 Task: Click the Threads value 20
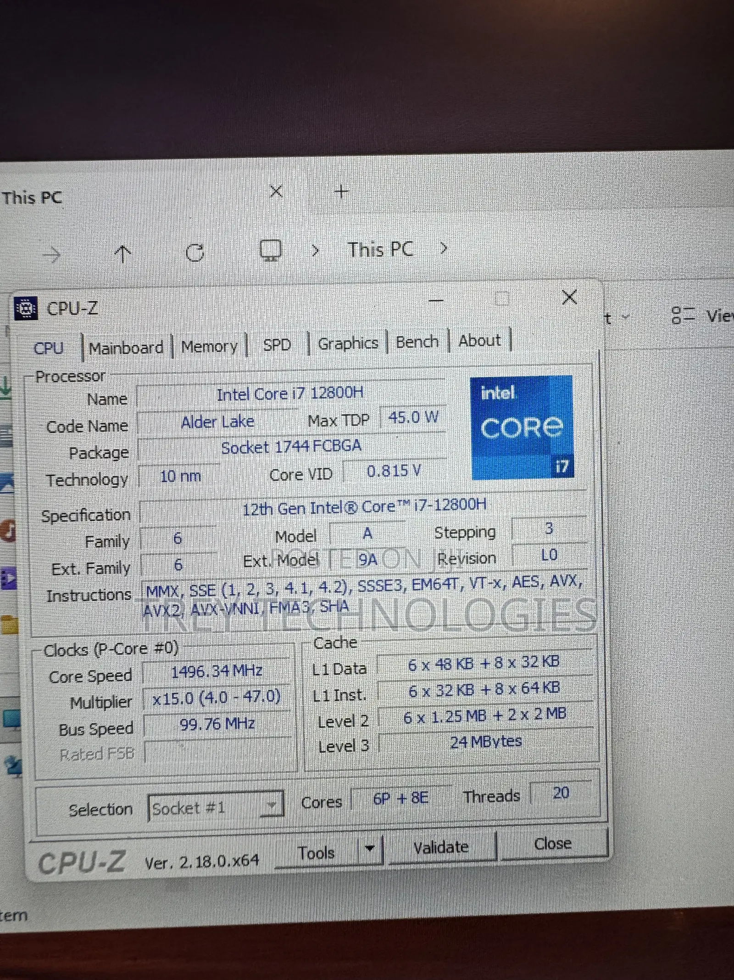pyautogui.click(x=562, y=793)
